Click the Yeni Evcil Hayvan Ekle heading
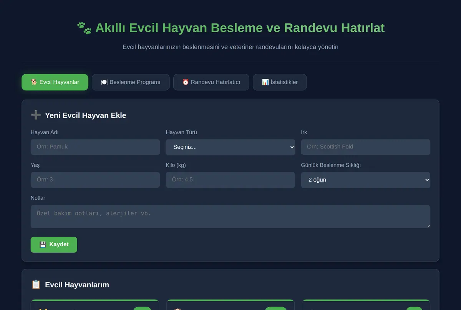This screenshot has width=461, height=310. 85,115
